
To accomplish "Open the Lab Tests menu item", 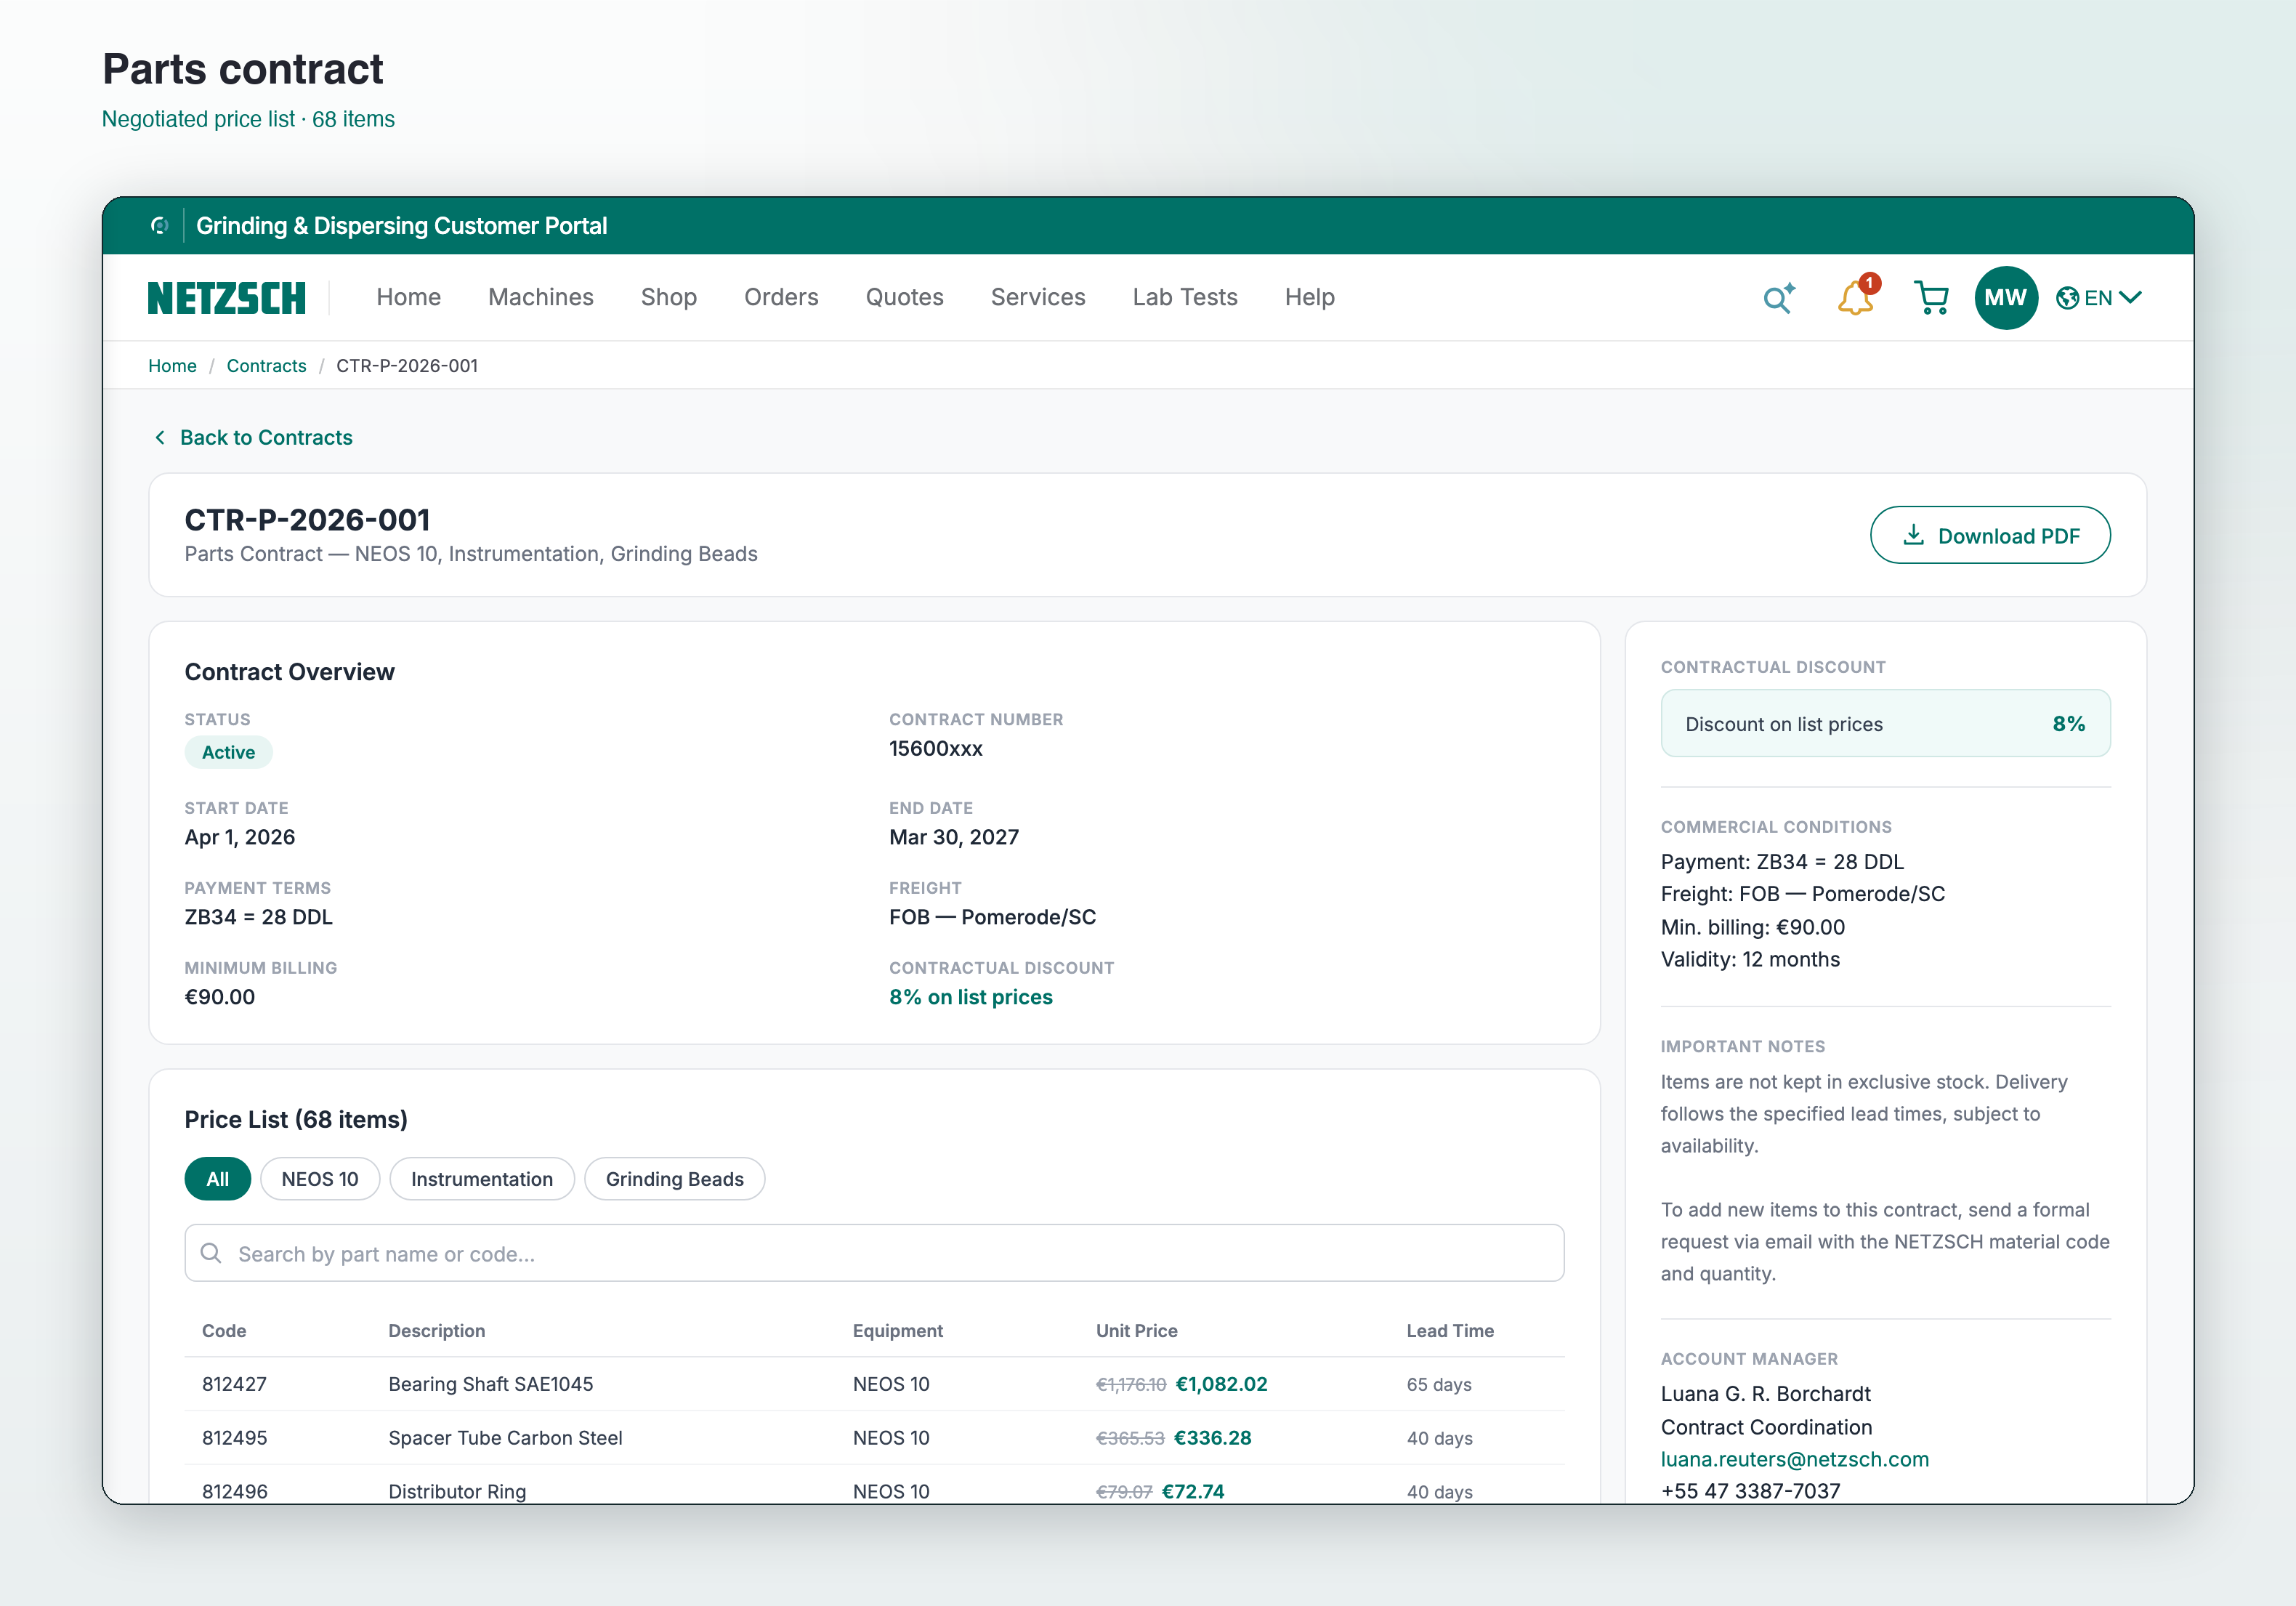I will pos(1185,297).
